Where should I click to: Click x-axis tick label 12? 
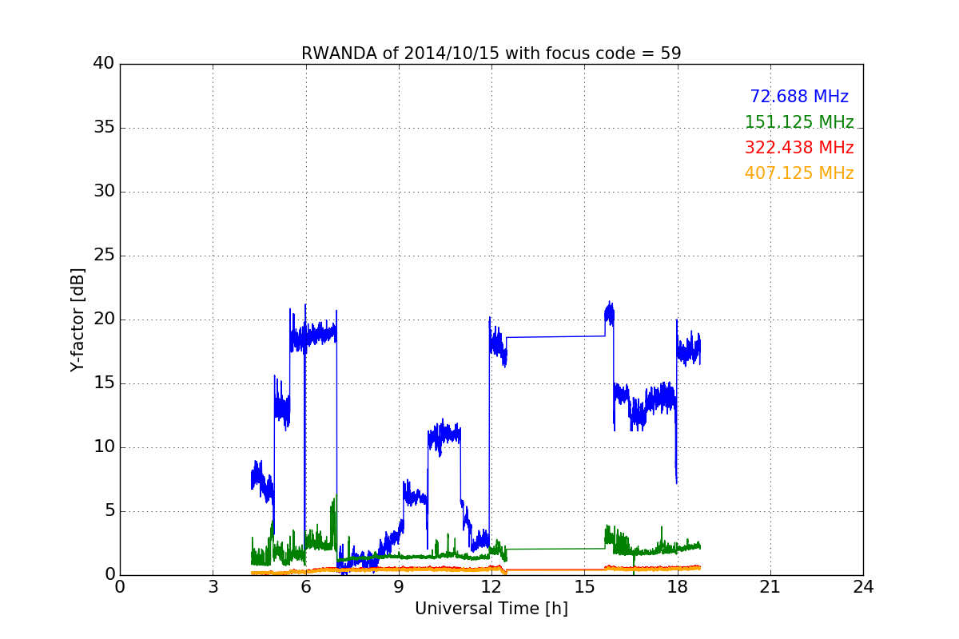click(x=491, y=587)
